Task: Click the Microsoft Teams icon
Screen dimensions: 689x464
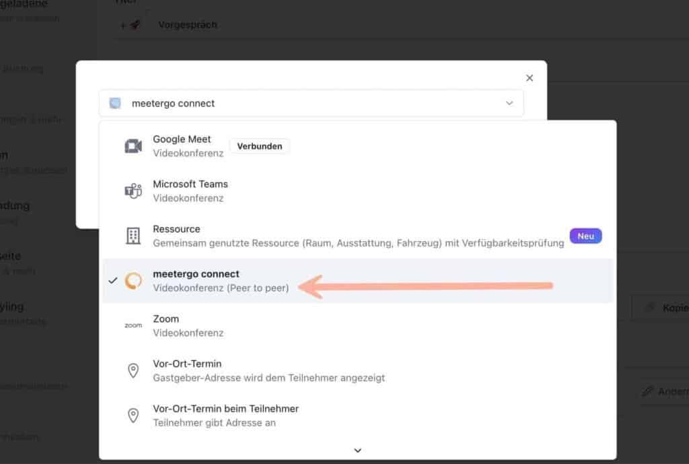Action: click(133, 191)
